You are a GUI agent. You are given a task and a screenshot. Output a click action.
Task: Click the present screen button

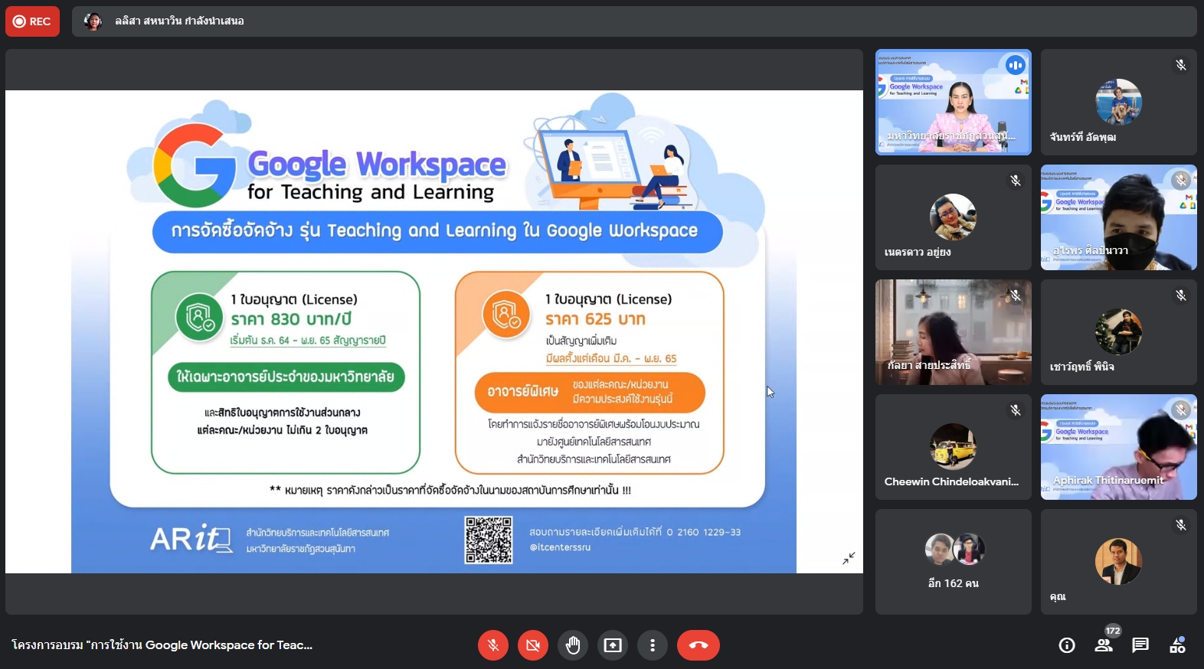click(x=613, y=645)
